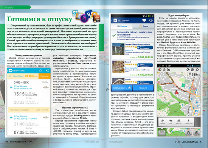
Task: Tap the 285 km distance indicator
Action: coord(195,74)
